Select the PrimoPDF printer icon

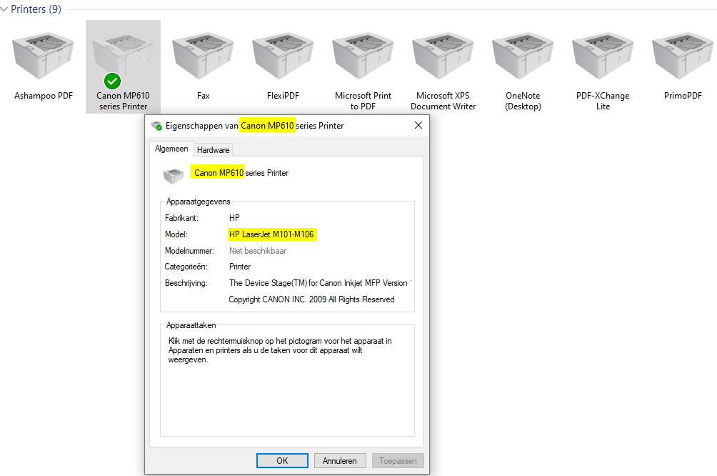683,56
